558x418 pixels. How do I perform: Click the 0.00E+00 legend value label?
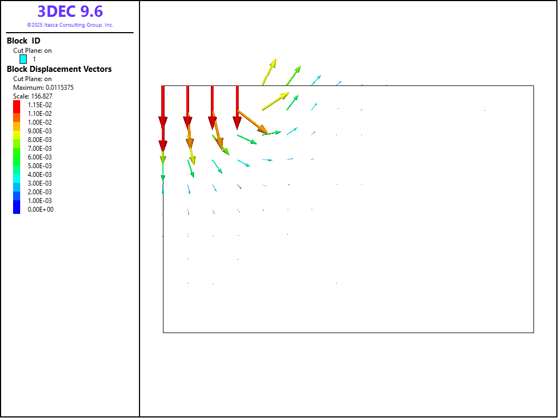tap(40, 210)
